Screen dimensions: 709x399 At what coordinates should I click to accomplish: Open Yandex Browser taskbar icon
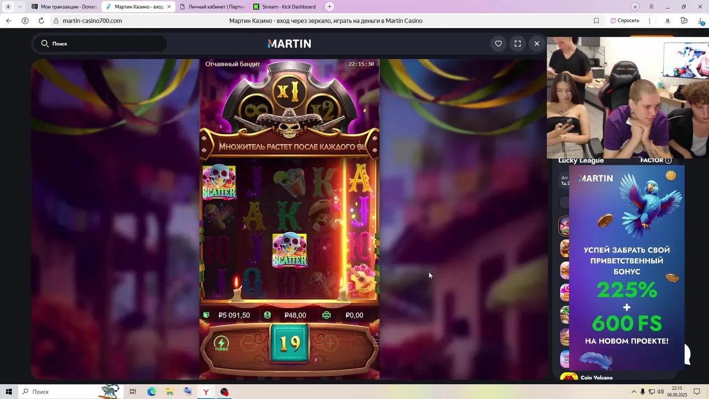point(206,392)
